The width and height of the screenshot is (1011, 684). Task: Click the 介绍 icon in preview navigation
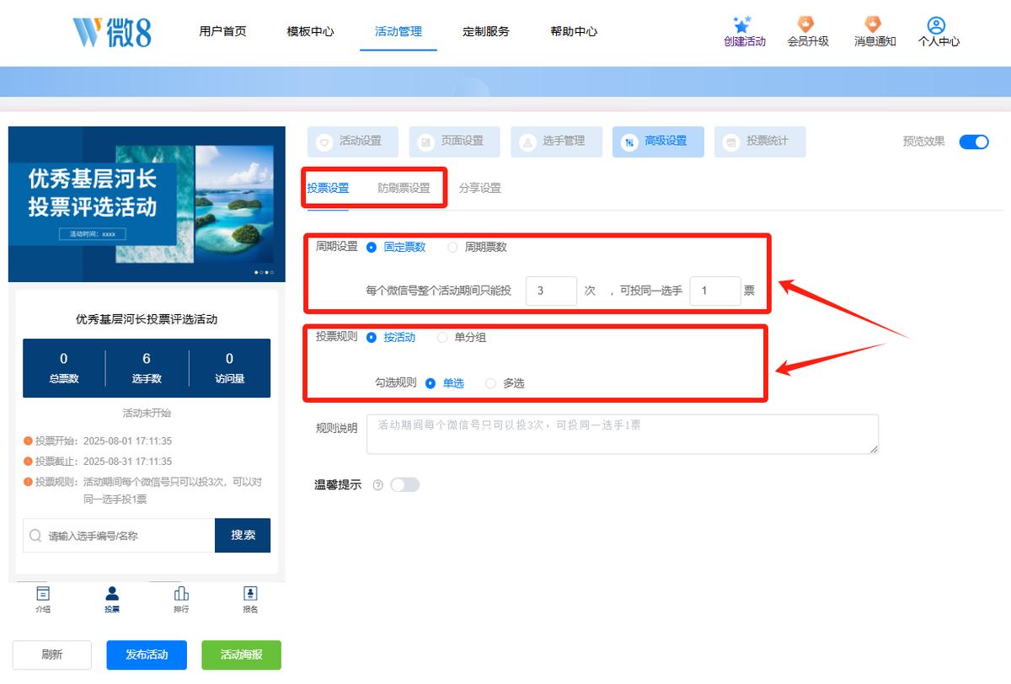(x=43, y=593)
